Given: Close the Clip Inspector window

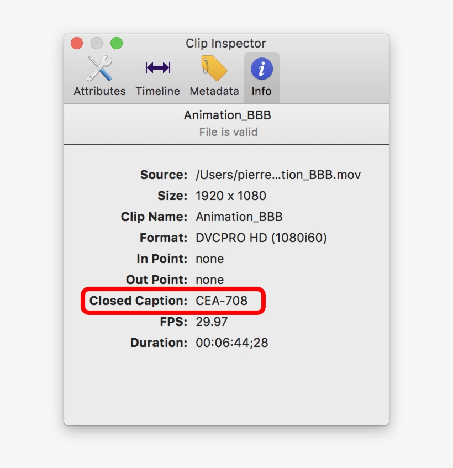Looking at the screenshot, I should coord(77,43).
